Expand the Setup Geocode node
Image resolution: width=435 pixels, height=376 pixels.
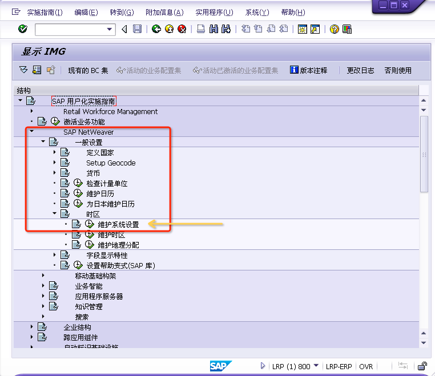[55, 162]
